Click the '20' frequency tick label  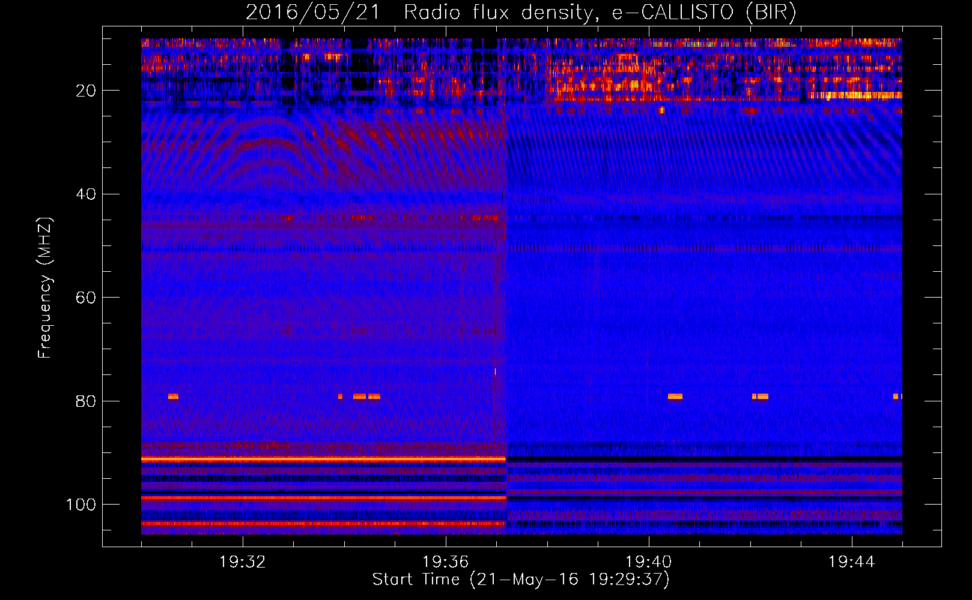click(86, 91)
